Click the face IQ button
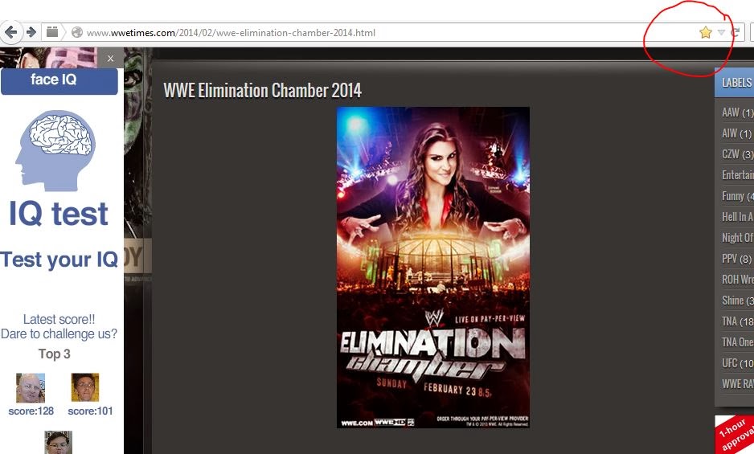Image resolution: width=754 pixels, height=454 pixels. tap(59, 81)
